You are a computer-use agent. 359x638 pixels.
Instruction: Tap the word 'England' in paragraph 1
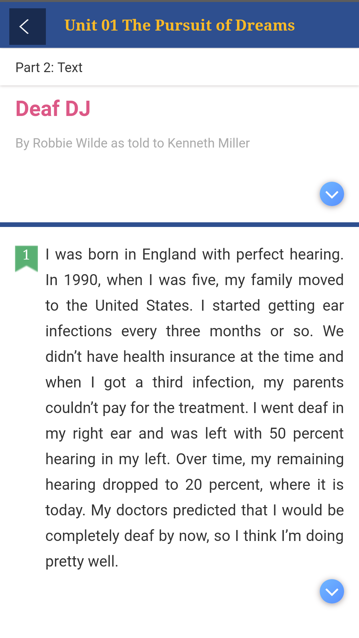click(x=169, y=255)
